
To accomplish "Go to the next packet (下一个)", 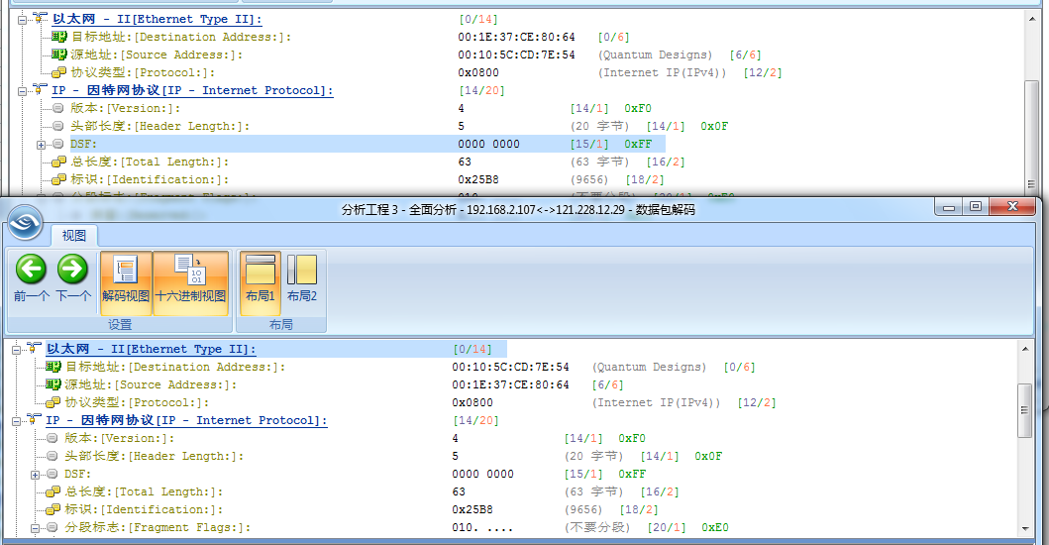I will click(72, 277).
